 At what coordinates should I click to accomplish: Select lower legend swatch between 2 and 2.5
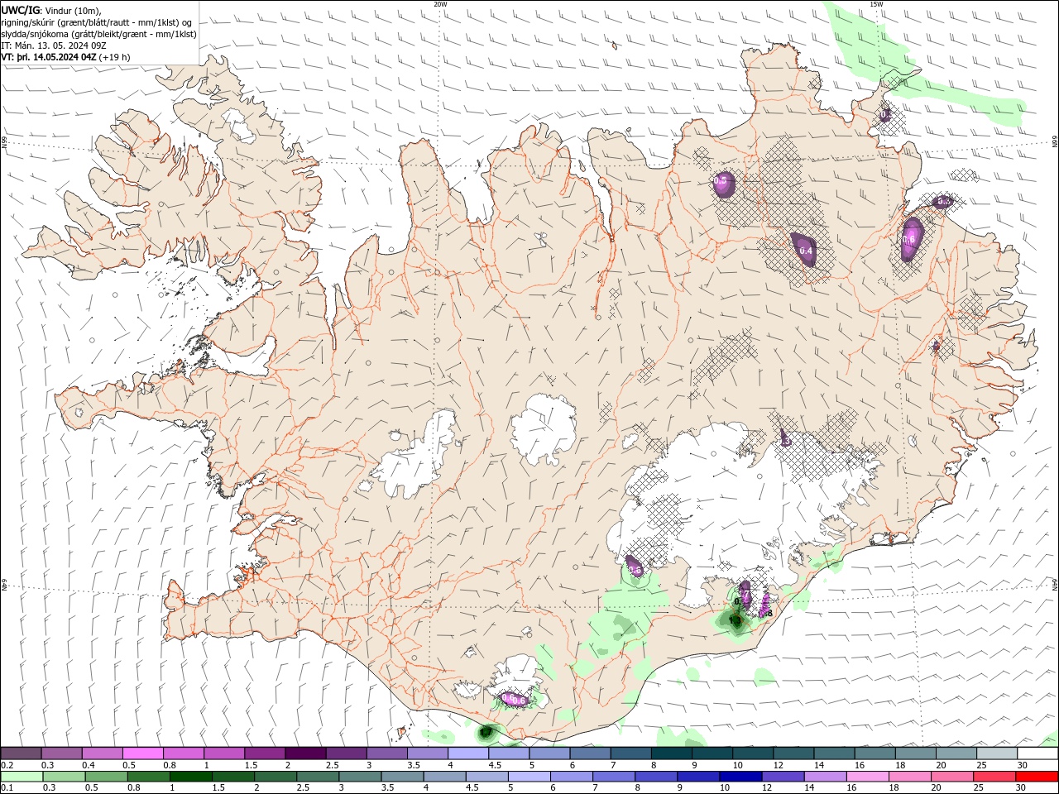(276, 777)
